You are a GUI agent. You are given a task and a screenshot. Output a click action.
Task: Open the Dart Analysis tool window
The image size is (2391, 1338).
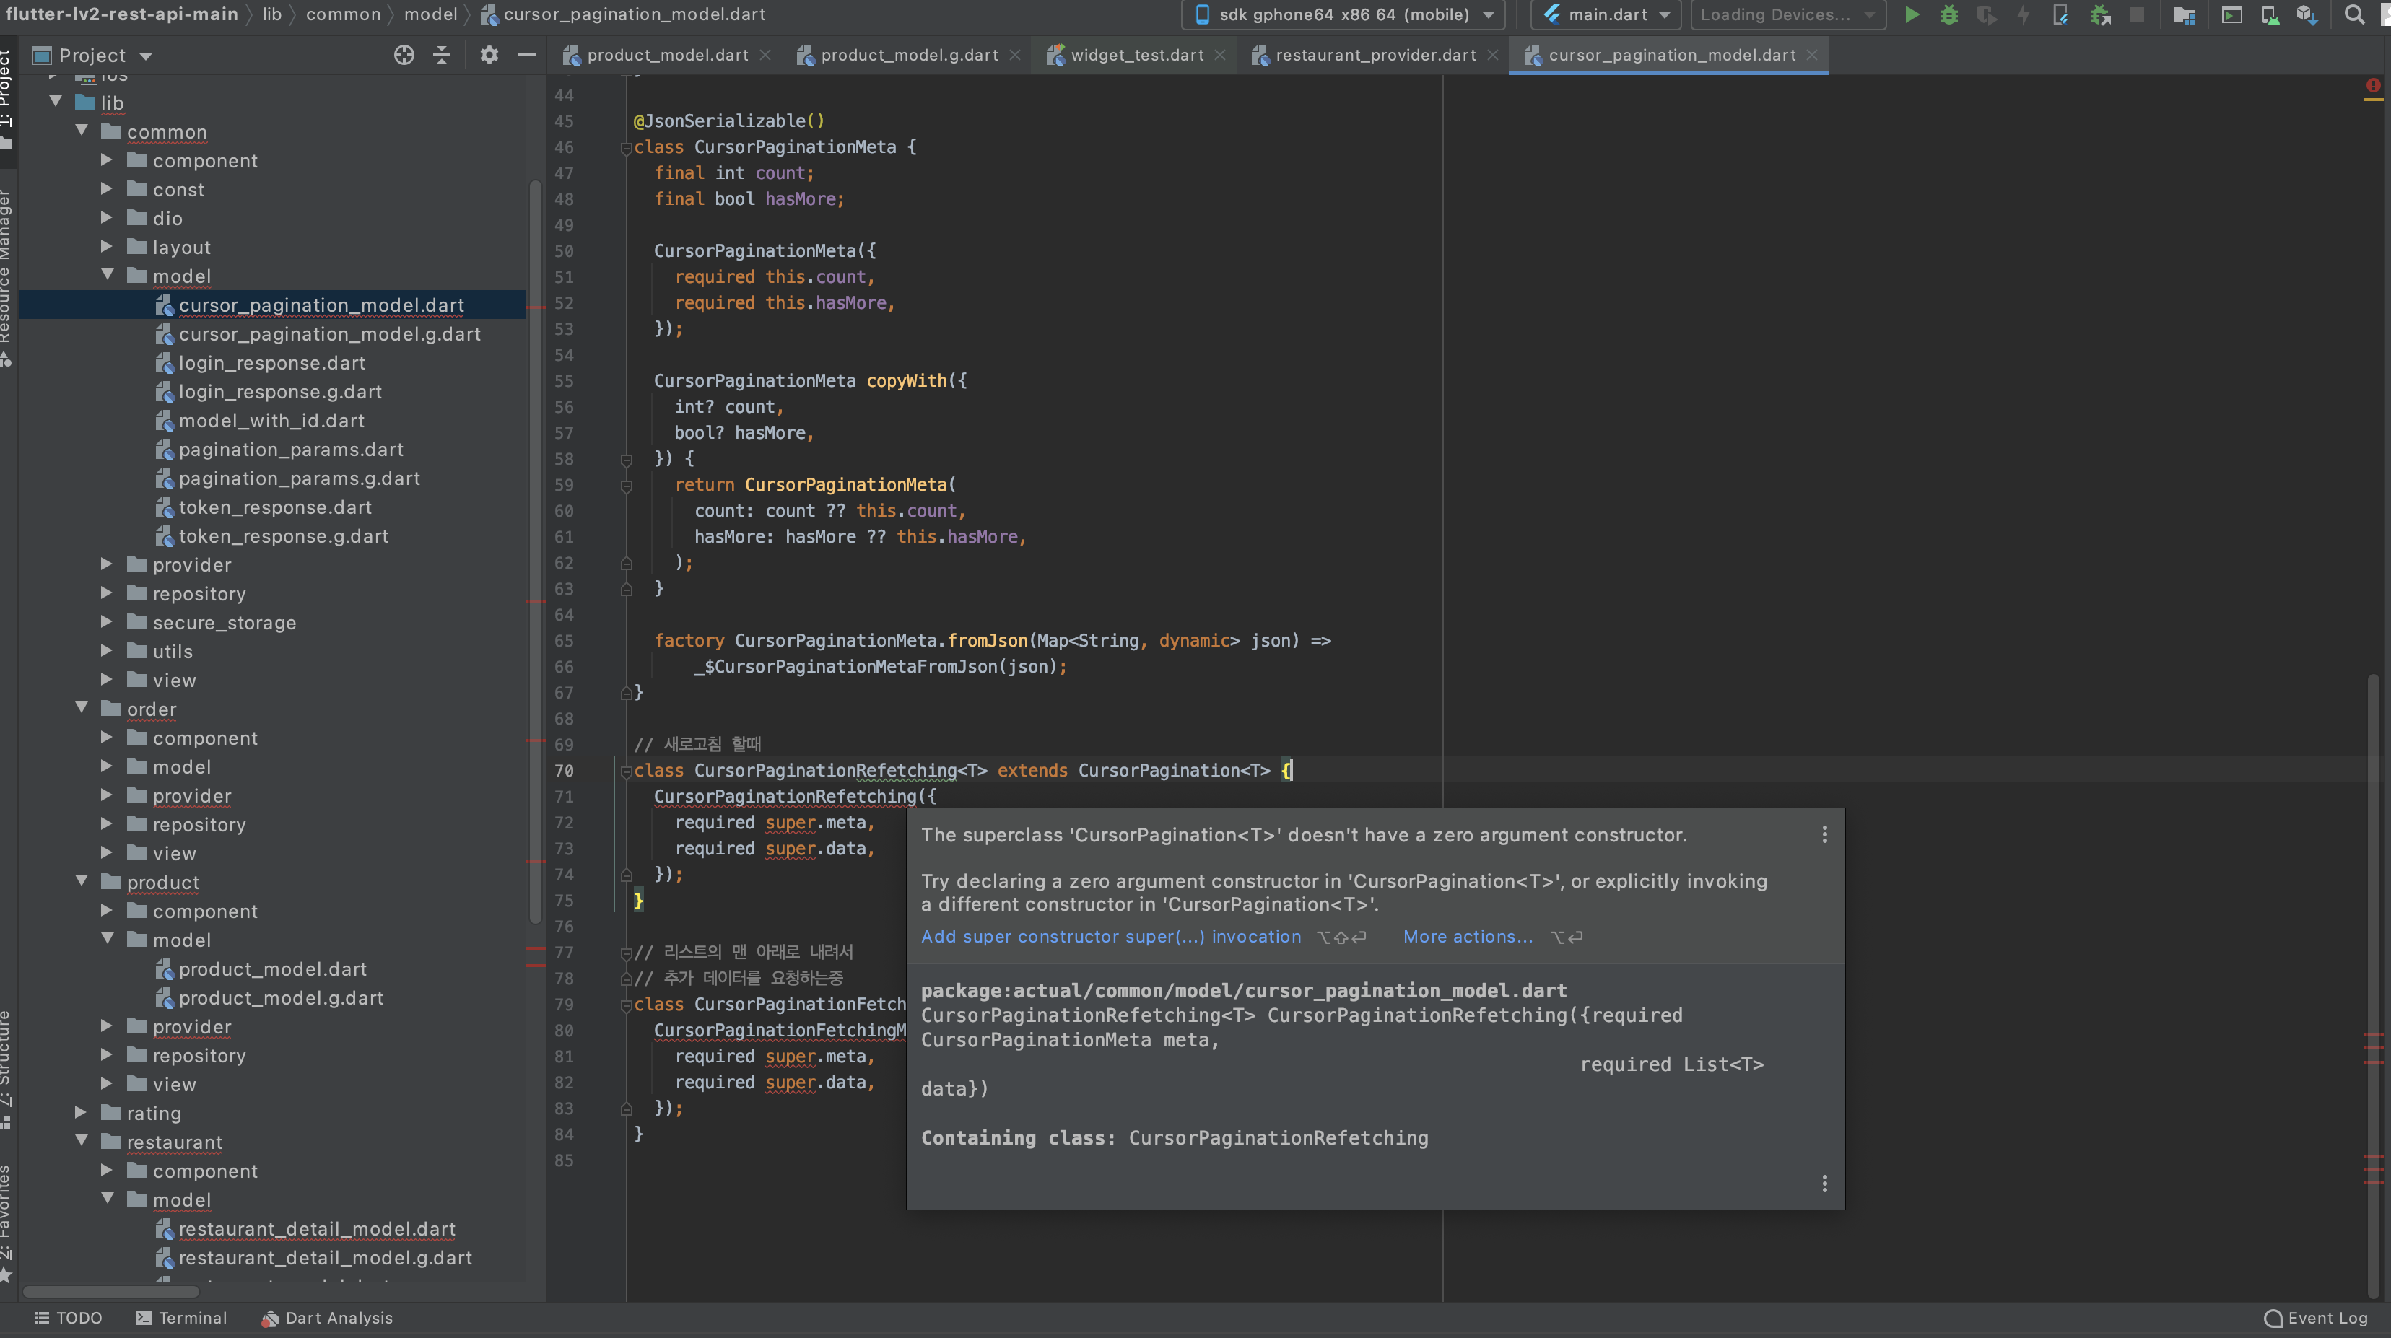coord(327,1318)
